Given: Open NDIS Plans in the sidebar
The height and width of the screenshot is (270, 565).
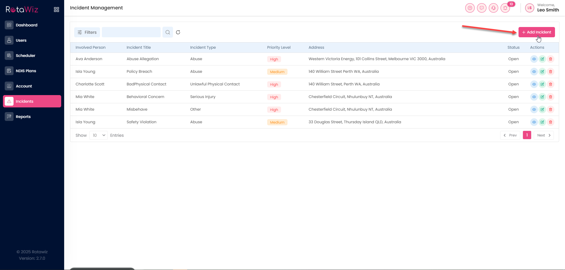Looking at the screenshot, I should coord(26,71).
